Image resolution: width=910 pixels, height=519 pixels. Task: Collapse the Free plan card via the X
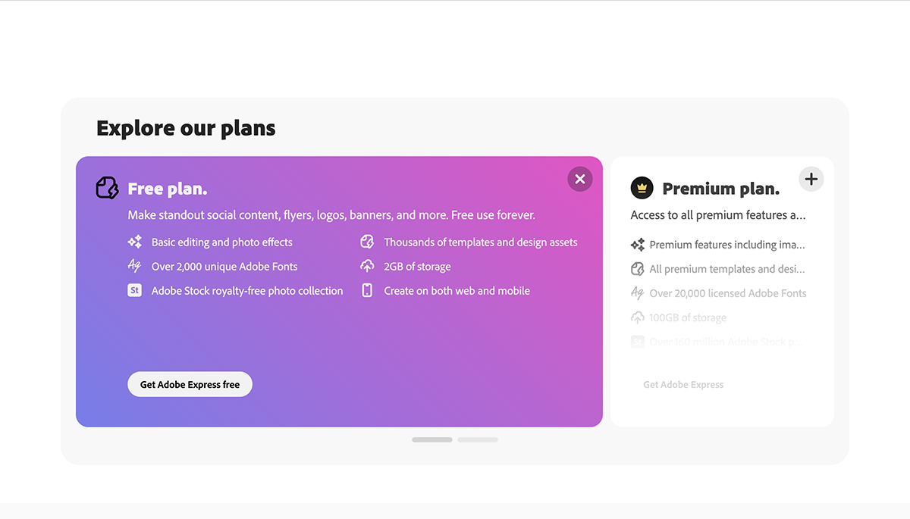click(580, 179)
